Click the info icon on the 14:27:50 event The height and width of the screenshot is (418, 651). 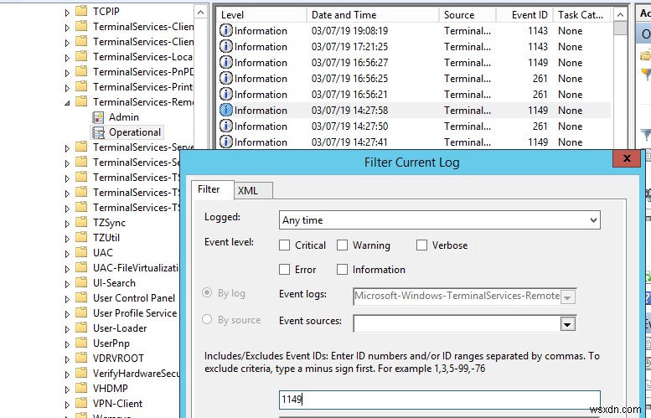[x=226, y=126]
